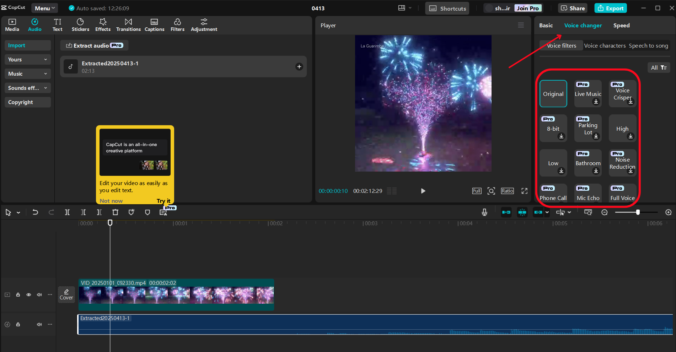This screenshot has height=352, width=676.
Task: Select the Speech to song sub-tab
Action: point(648,45)
